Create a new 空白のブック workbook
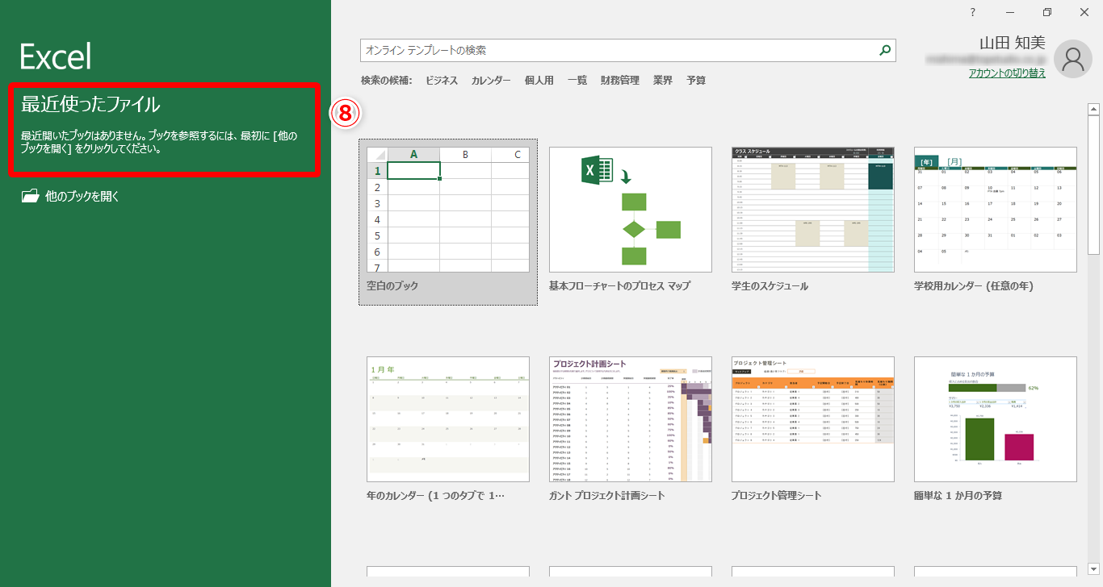 coord(448,222)
